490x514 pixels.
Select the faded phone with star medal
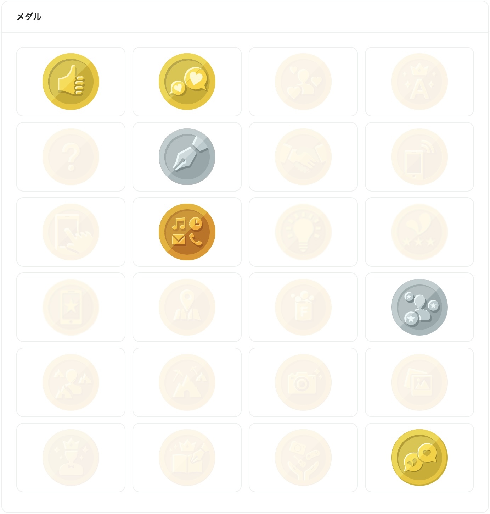[71, 307]
